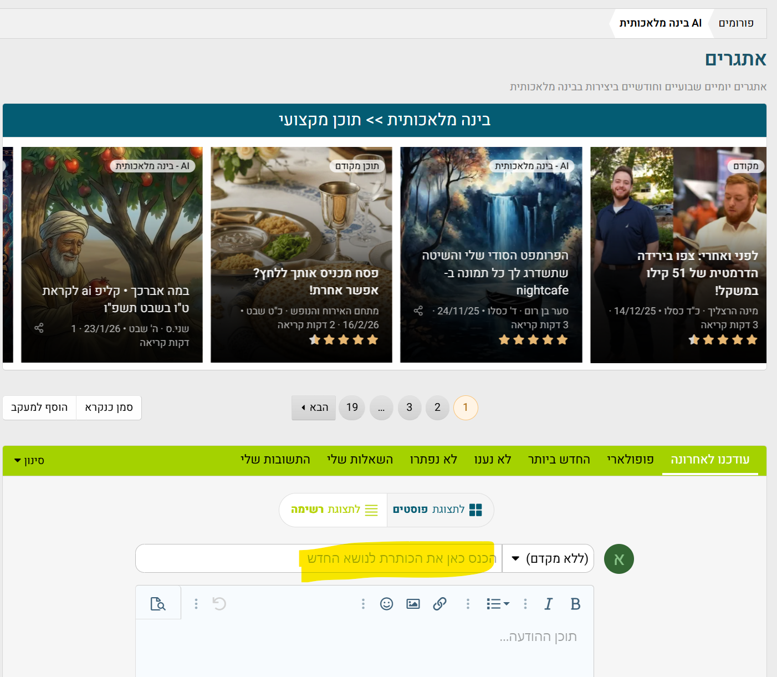Click the preview document icon in the editor

(158, 604)
